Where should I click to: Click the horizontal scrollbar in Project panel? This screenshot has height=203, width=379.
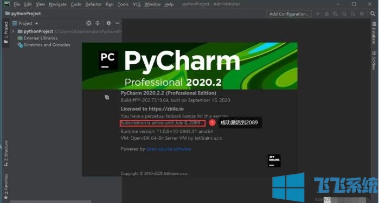click(50, 201)
